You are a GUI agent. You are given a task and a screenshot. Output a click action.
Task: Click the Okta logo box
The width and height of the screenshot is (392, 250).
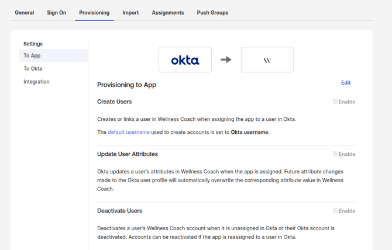(185, 60)
